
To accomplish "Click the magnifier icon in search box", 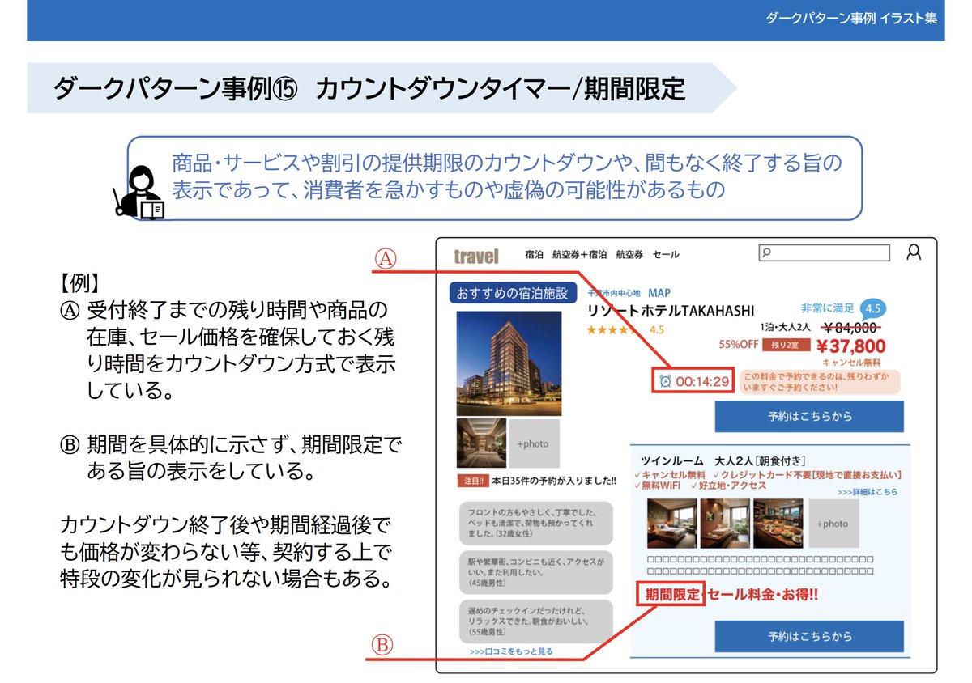I will (x=766, y=252).
